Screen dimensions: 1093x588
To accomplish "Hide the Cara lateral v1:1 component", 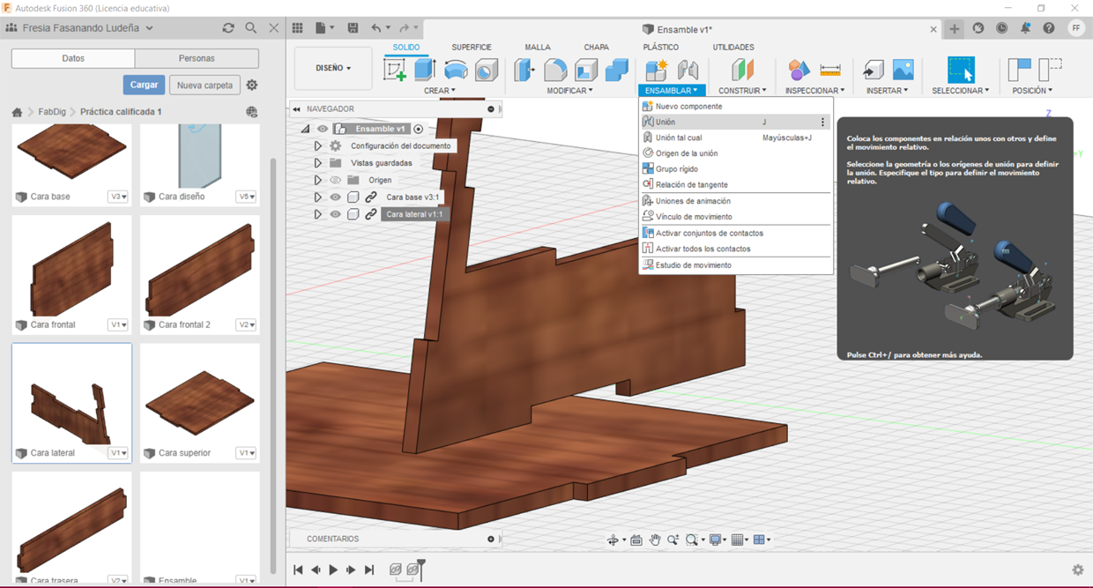I will click(x=335, y=214).
